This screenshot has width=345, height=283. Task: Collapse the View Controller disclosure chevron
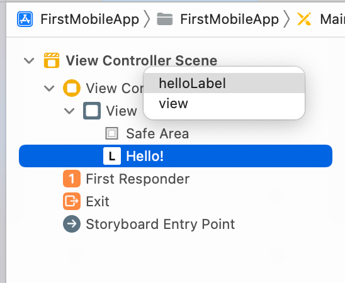pos(49,88)
